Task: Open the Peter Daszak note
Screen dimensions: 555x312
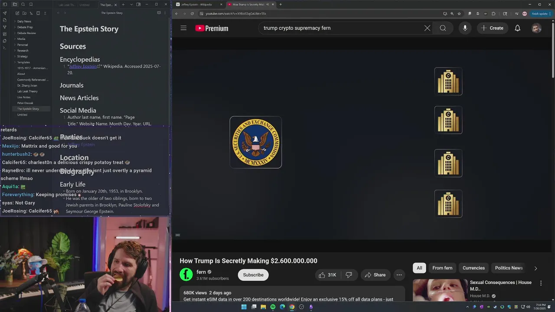Action: pos(25,103)
